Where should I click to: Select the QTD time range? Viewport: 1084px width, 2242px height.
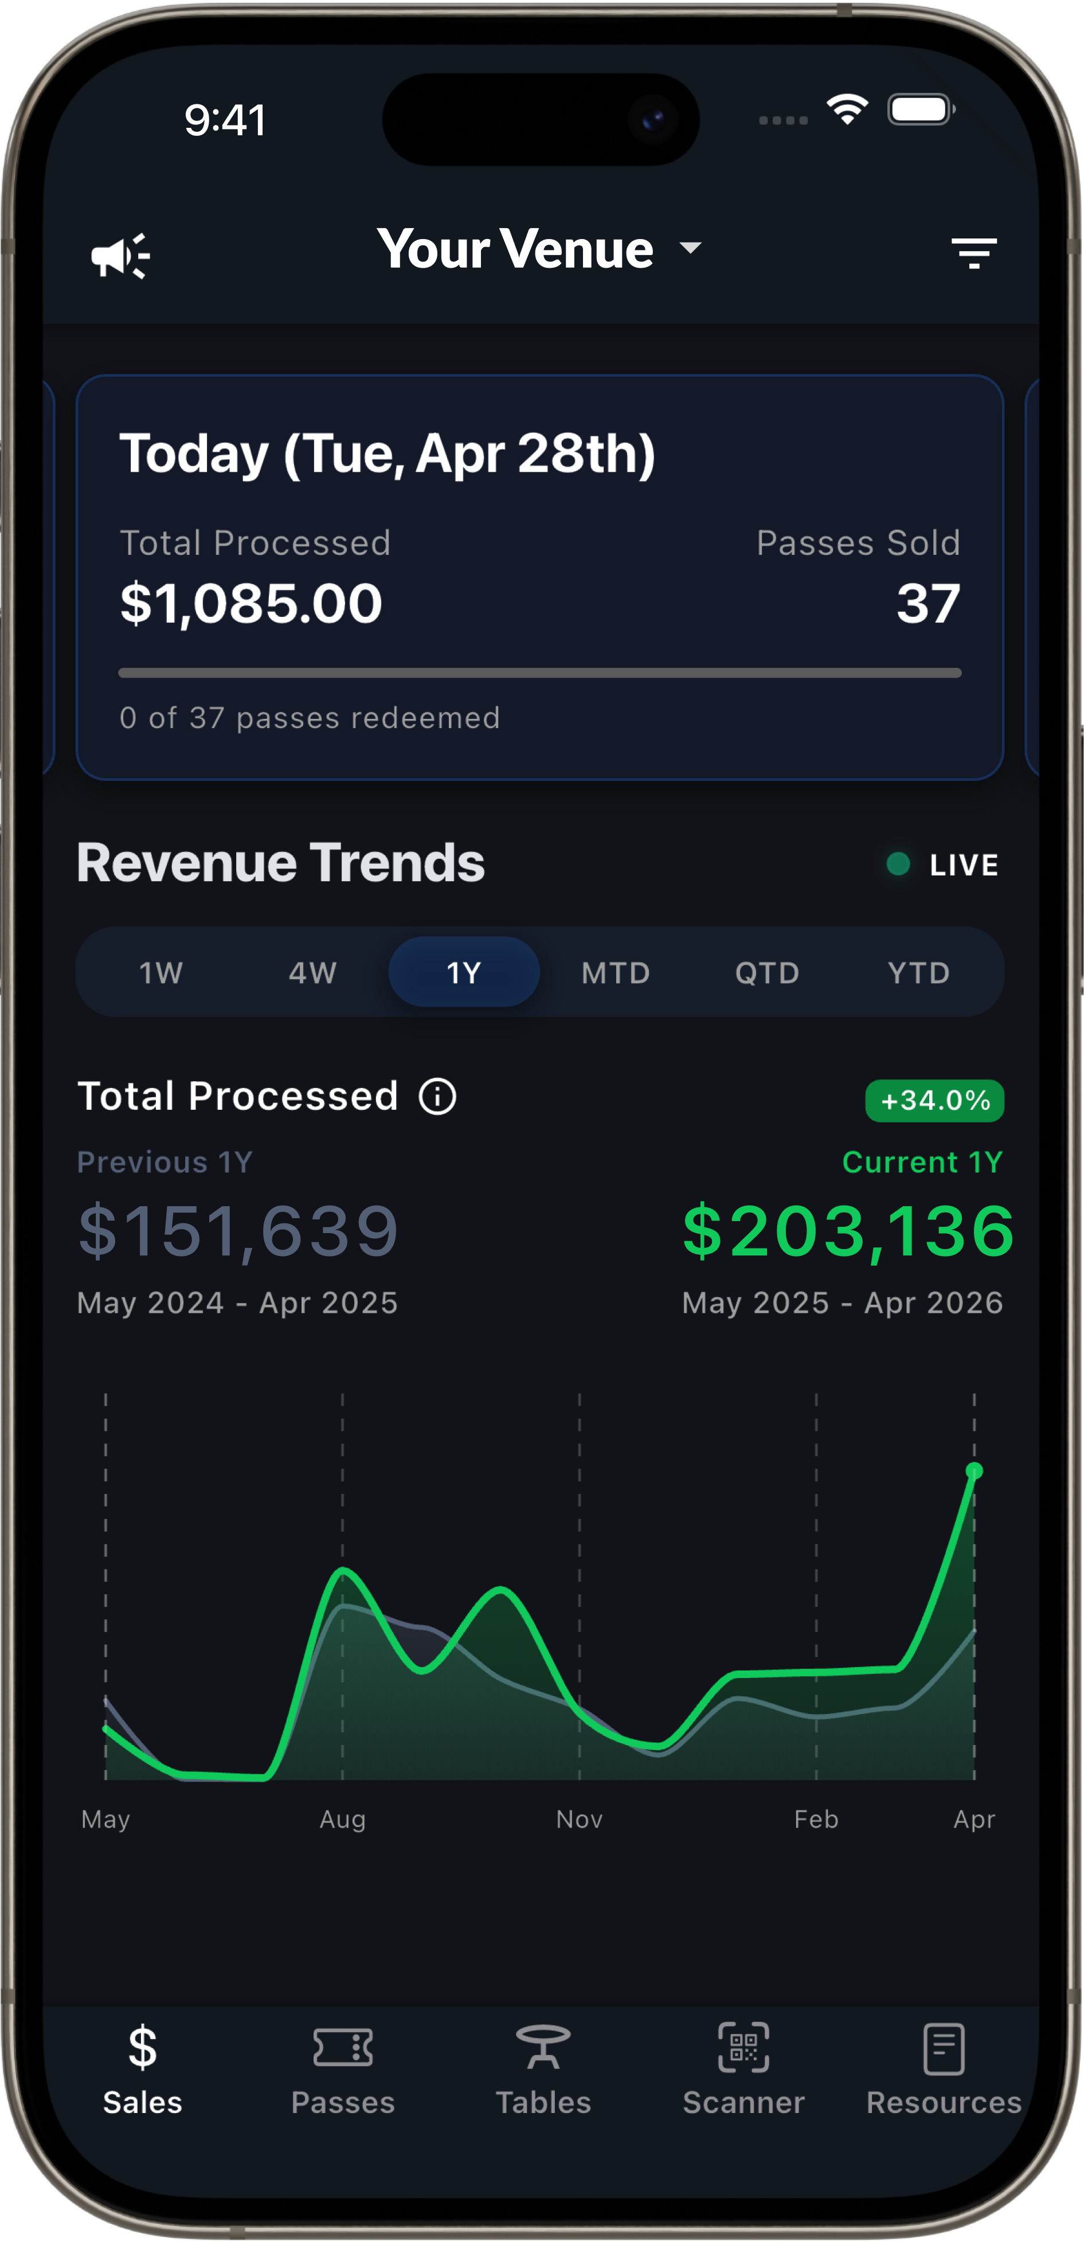coord(768,972)
